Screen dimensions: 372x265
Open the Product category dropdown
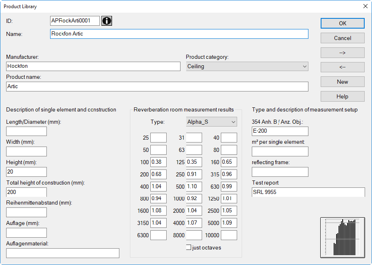point(247,66)
